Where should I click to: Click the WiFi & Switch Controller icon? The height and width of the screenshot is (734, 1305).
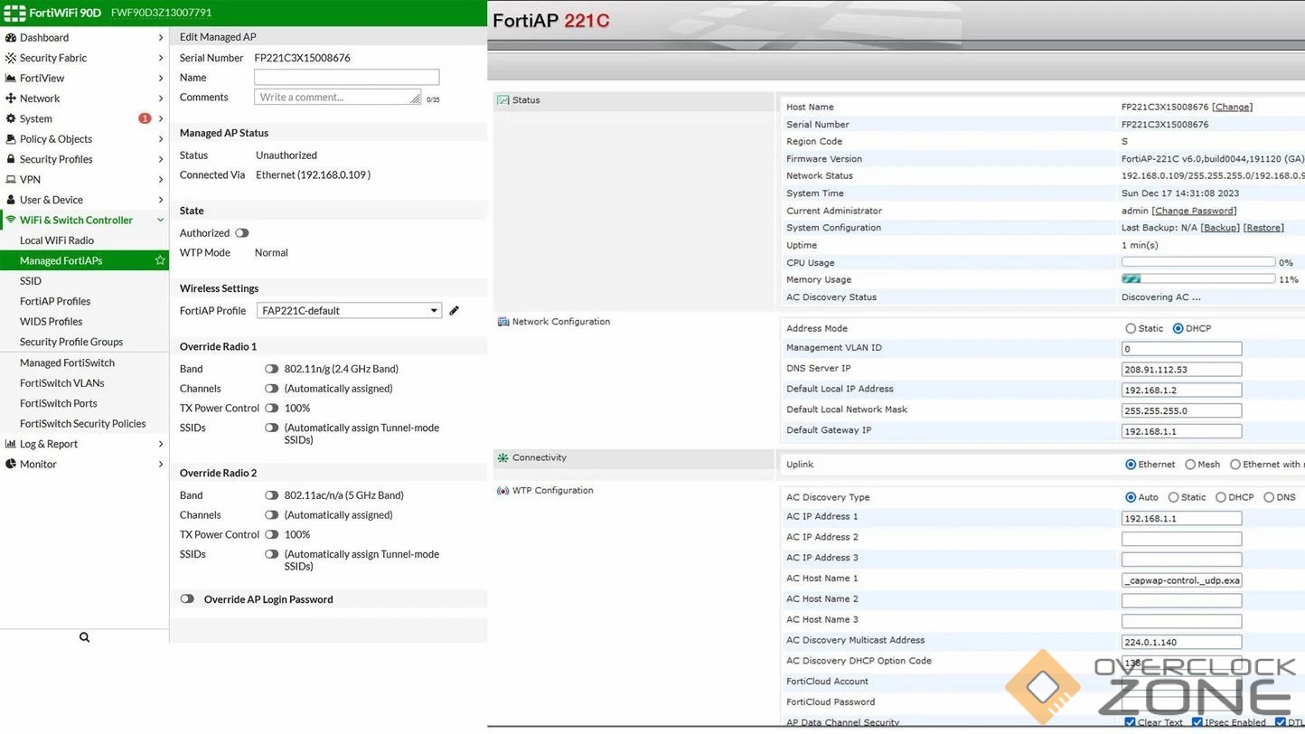[x=12, y=221]
